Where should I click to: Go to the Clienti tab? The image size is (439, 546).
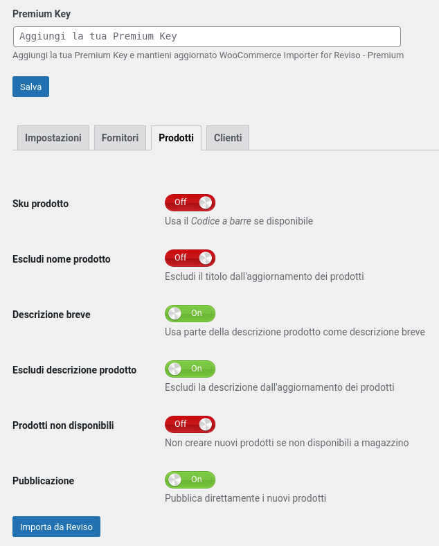tap(228, 138)
